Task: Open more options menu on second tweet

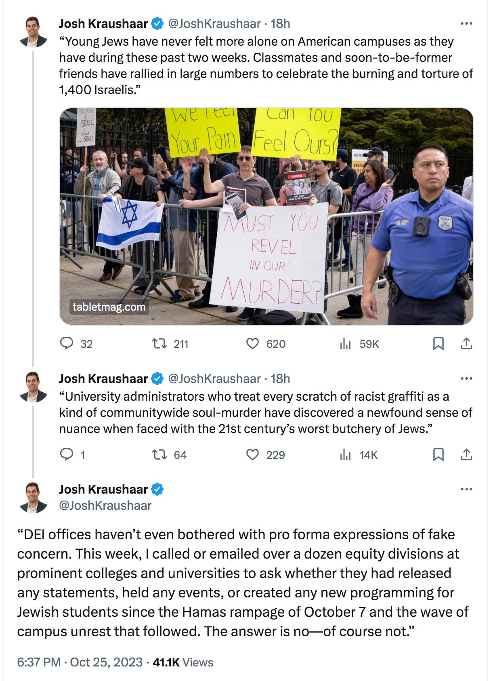Action: 466,379
